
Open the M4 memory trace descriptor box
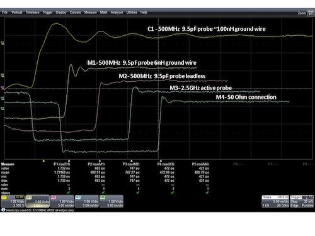point(112,201)
